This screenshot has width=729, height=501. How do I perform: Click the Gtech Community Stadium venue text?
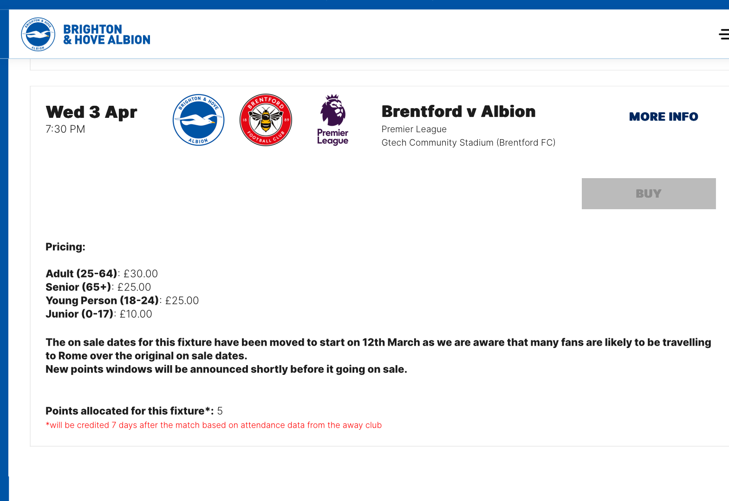pos(469,142)
